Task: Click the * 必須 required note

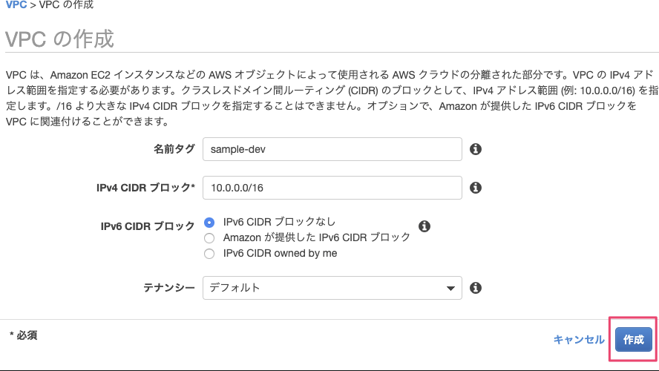Action: click(24, 335)
